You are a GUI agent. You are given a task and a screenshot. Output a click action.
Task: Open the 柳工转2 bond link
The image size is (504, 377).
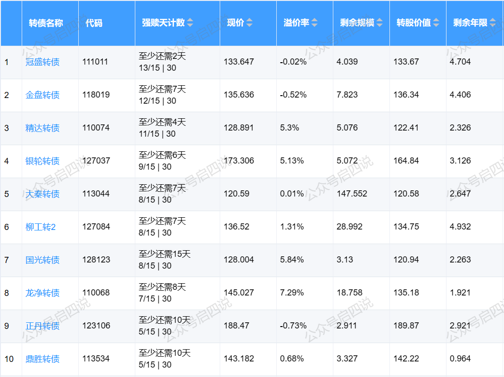[x=41, y=227]
